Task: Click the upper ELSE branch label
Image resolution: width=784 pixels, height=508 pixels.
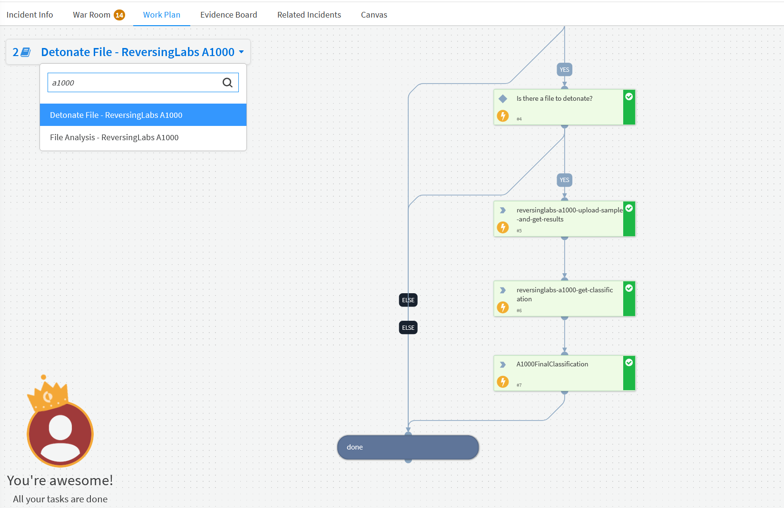Action: click(408, 300)
